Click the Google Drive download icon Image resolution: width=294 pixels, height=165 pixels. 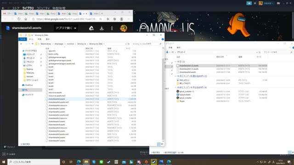click(x=102, y=28)
